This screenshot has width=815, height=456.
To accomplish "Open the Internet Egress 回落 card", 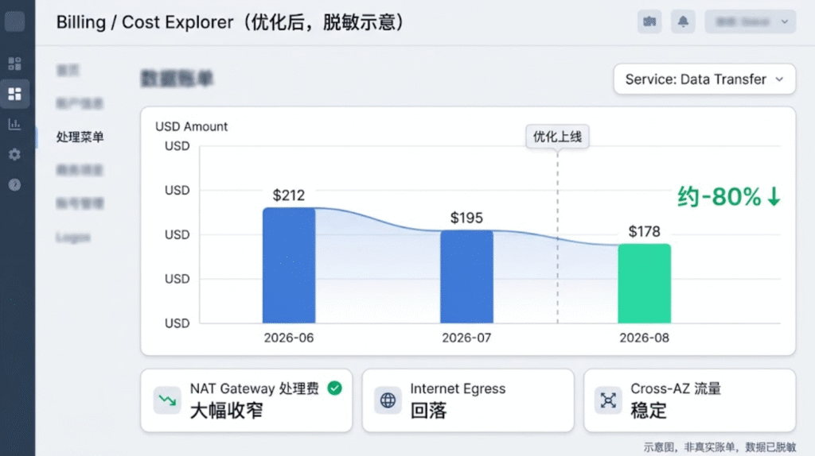I will 468,400.
